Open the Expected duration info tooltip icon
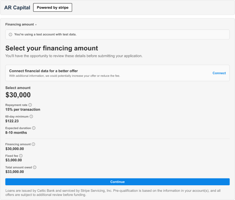This screenshot has height=200, width=235. tap(34, 128)
